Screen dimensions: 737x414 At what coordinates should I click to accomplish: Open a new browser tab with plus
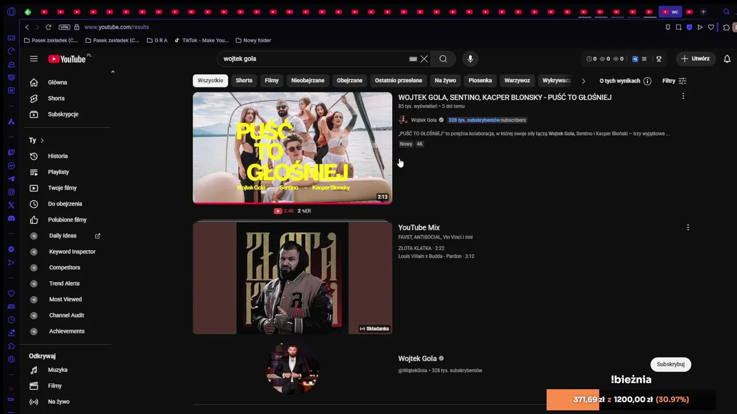click(703, 11)
